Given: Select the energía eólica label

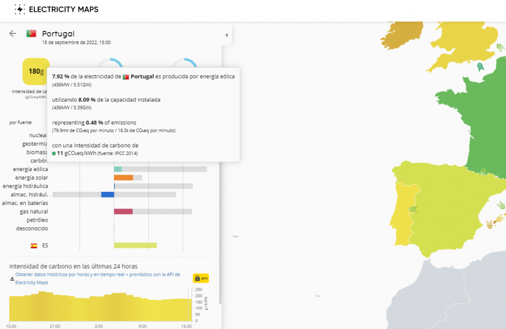Looking at the screenshot, I should point(30,169).
